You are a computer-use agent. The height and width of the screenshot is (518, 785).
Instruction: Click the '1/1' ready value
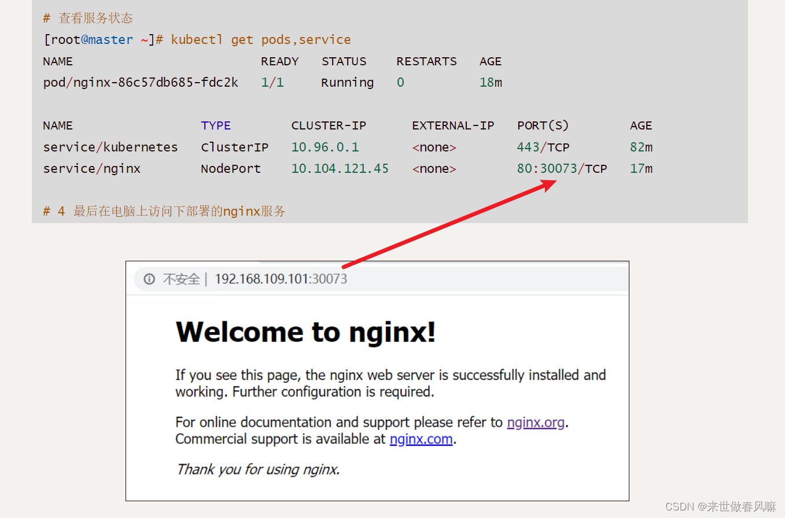point(272,82)
